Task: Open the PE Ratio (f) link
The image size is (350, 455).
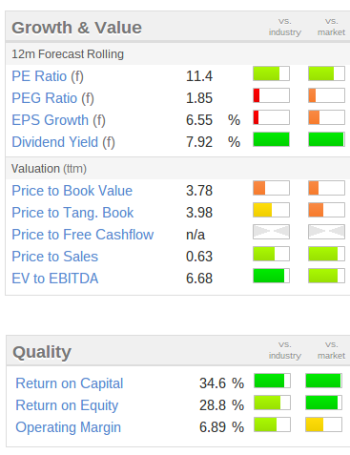Action: (48, 76)
